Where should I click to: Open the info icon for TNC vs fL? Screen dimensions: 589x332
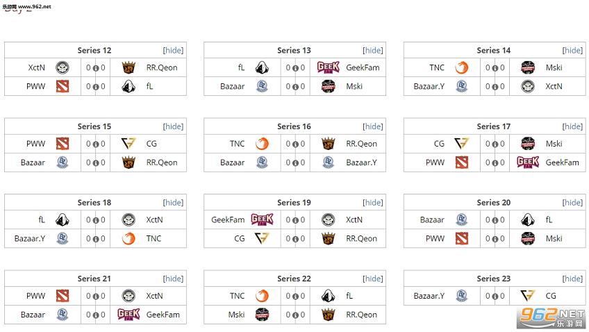[294, 297]
